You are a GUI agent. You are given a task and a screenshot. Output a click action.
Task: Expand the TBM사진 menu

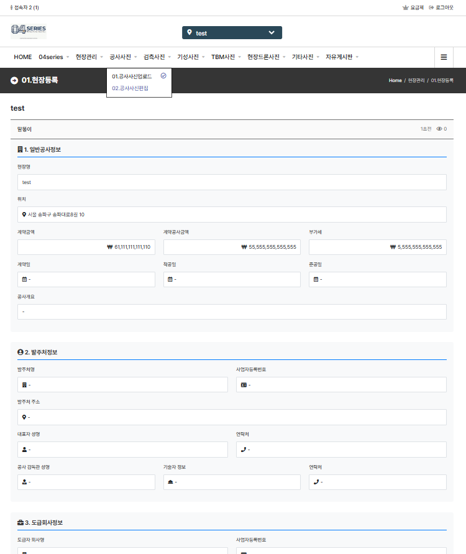coord(226,57)
